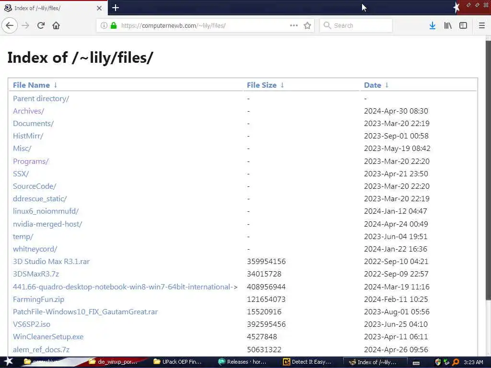Bookmark this page with the star

click(x=307, y=25)
